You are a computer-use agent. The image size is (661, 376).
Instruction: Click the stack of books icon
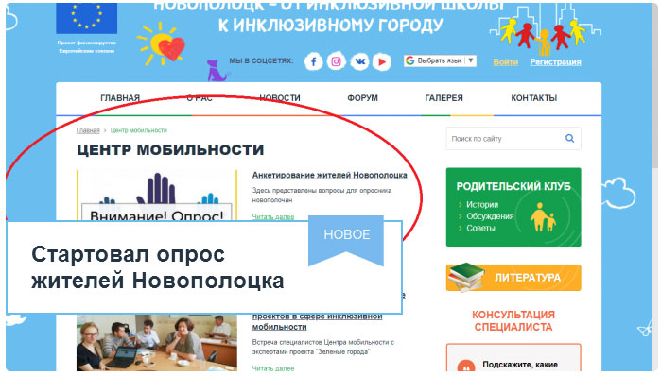[466, 277]
